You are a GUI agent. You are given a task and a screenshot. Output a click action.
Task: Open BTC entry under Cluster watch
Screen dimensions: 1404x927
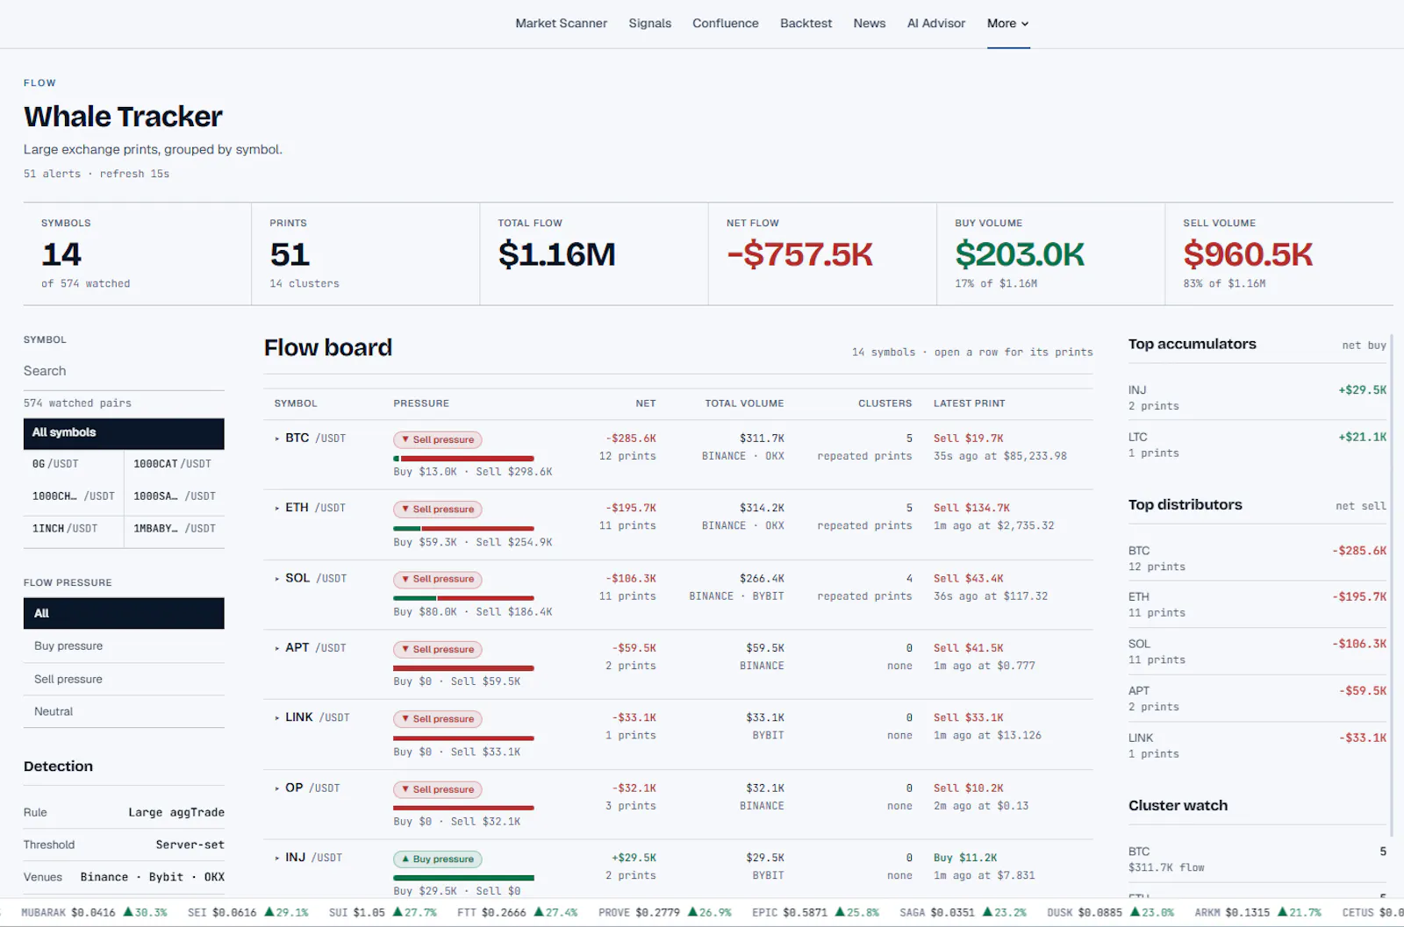(1257, 859)
